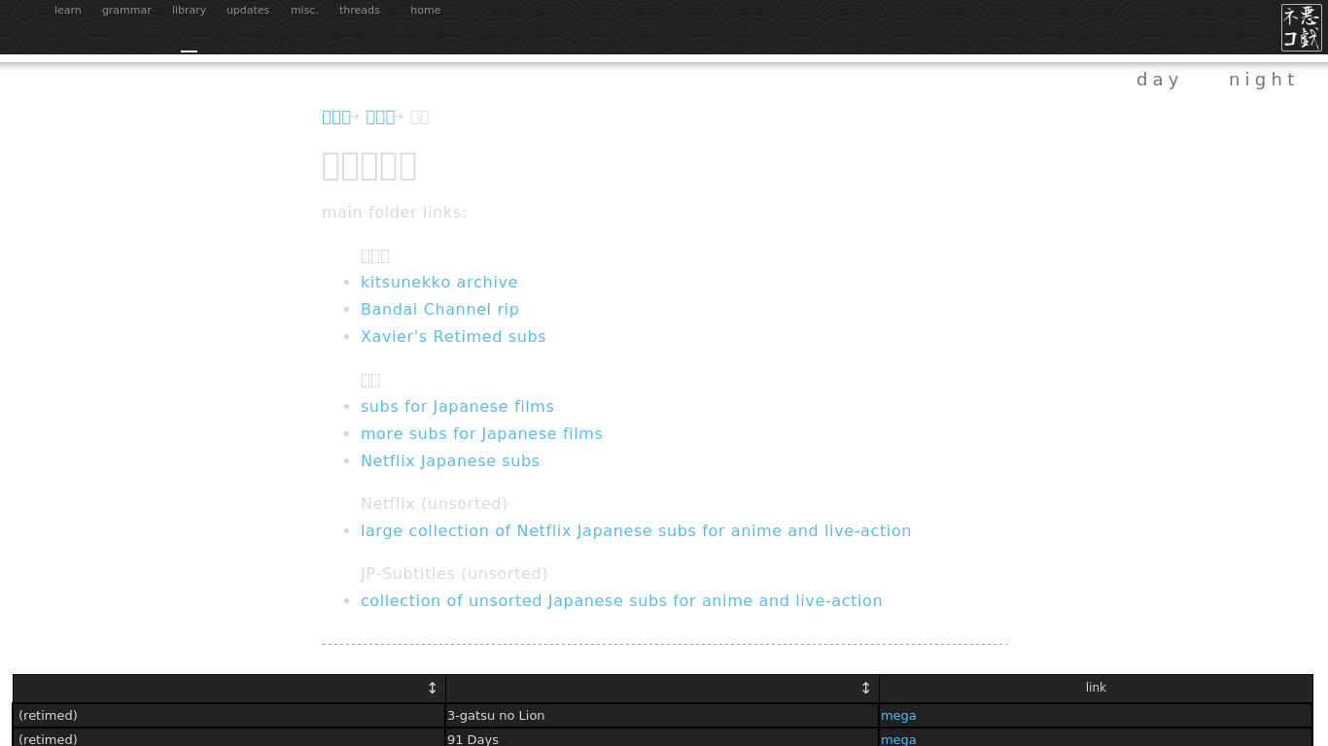Open the threads menu item

pos(360,11)
